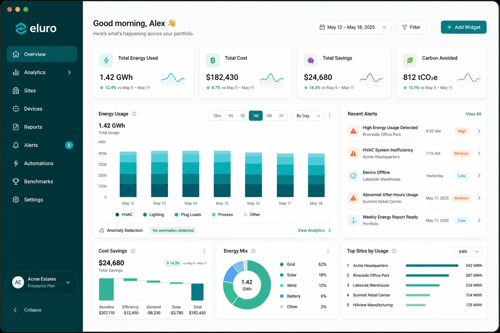500x333 pixels.
Task: Click the Total Cost dollar icon
Action: coord(213,60)
